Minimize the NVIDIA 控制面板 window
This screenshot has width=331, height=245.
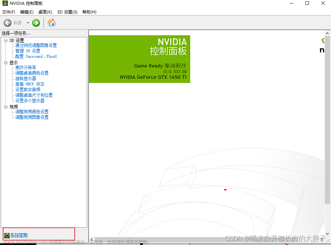292,3
